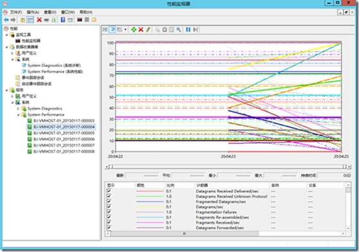Click the Copy Properties icon in the graph toolbar
This screenshot has width=359, height=252.
(158, 30)
